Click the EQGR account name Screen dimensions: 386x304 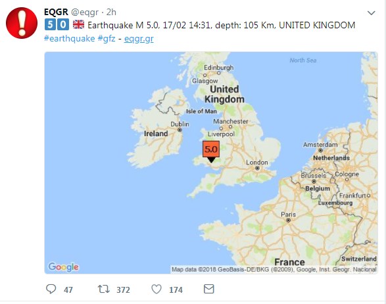(x=56, y=12)
